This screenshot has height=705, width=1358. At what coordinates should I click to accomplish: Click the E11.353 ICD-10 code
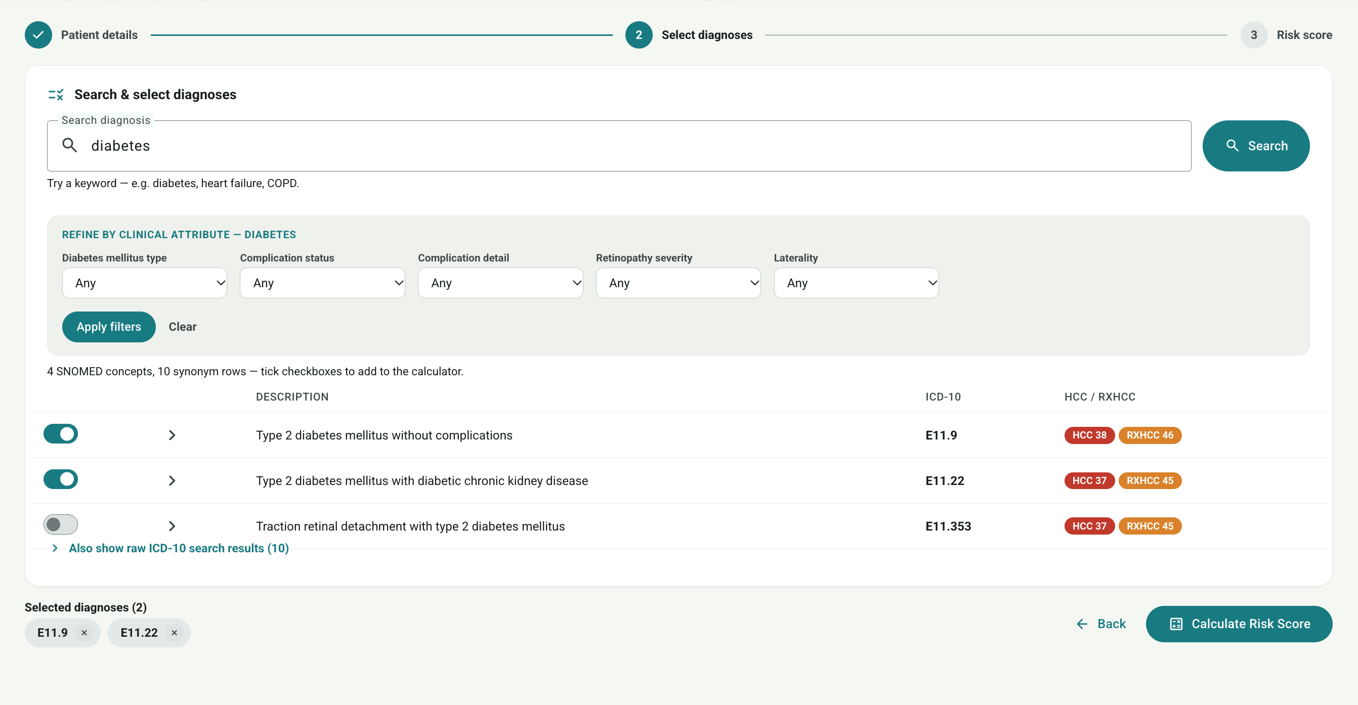click(x=948, y=526)
